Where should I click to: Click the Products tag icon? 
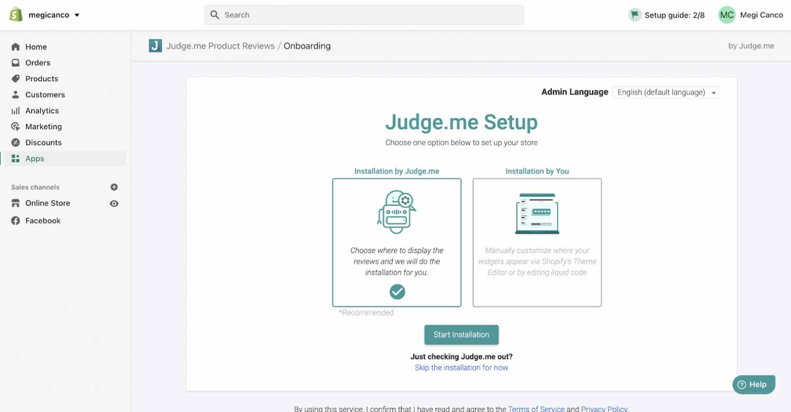(x=16, y=79)
